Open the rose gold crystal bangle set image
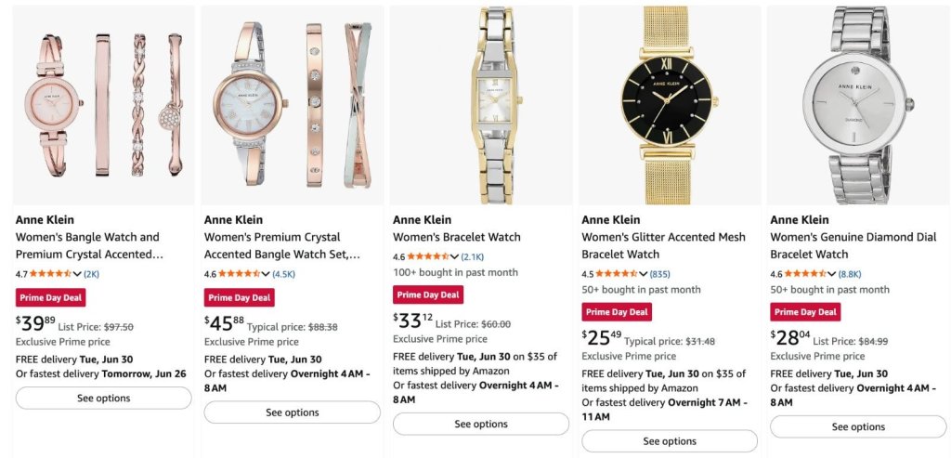 (293, 106)
